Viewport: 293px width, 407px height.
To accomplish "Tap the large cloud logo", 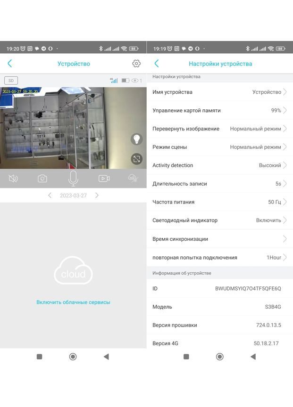I will click(73, 270).
